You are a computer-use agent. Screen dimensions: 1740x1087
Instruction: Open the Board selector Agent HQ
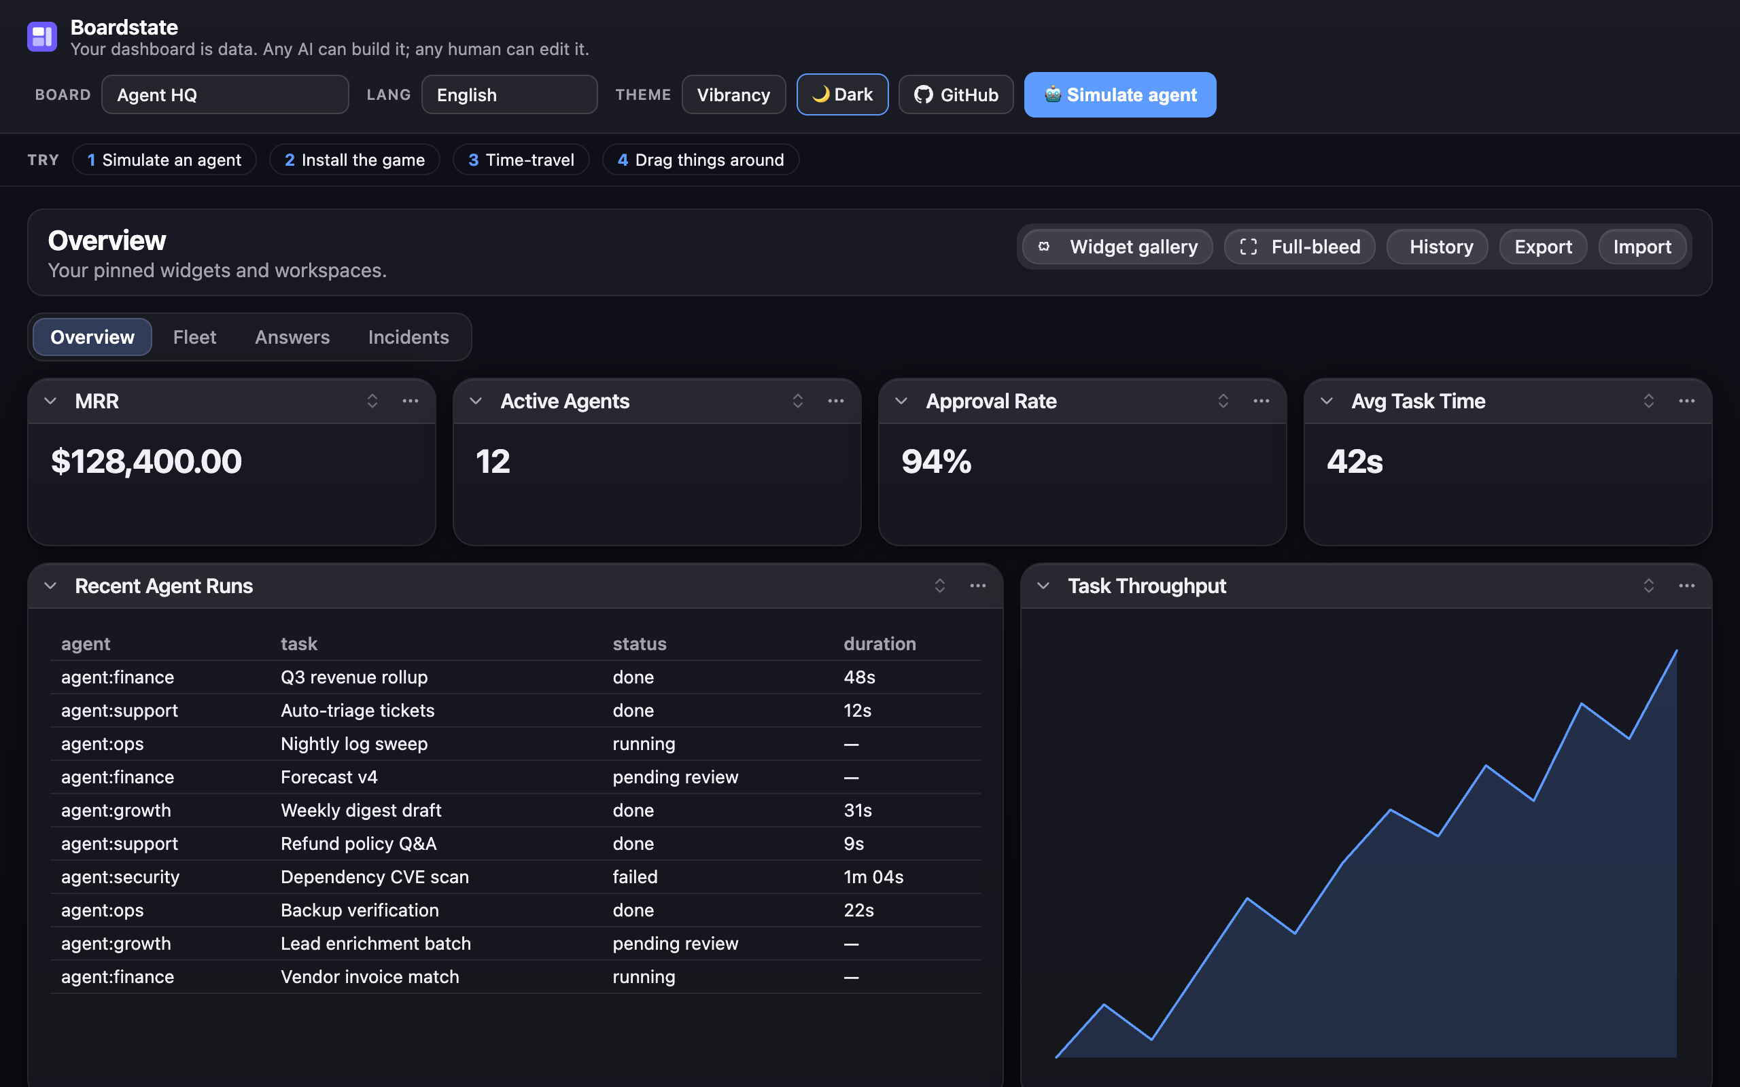tap(225, 95)
